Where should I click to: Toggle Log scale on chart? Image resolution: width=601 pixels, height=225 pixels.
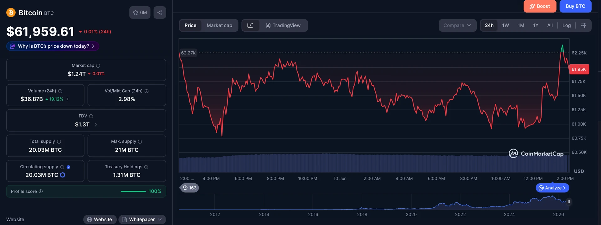(x=567, y=25)
